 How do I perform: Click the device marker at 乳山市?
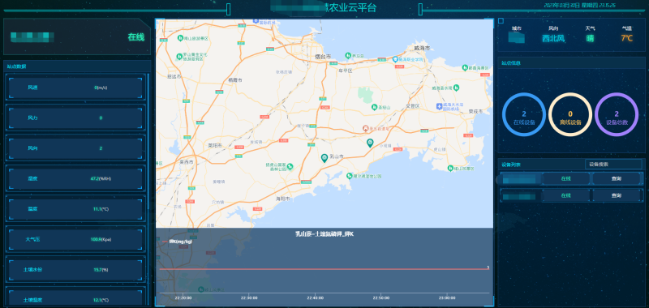(325, 157)
